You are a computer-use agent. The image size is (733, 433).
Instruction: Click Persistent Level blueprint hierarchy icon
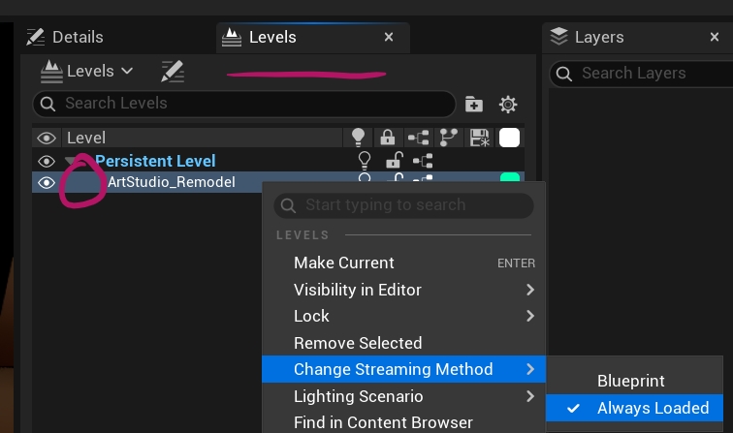pos(422,161)
